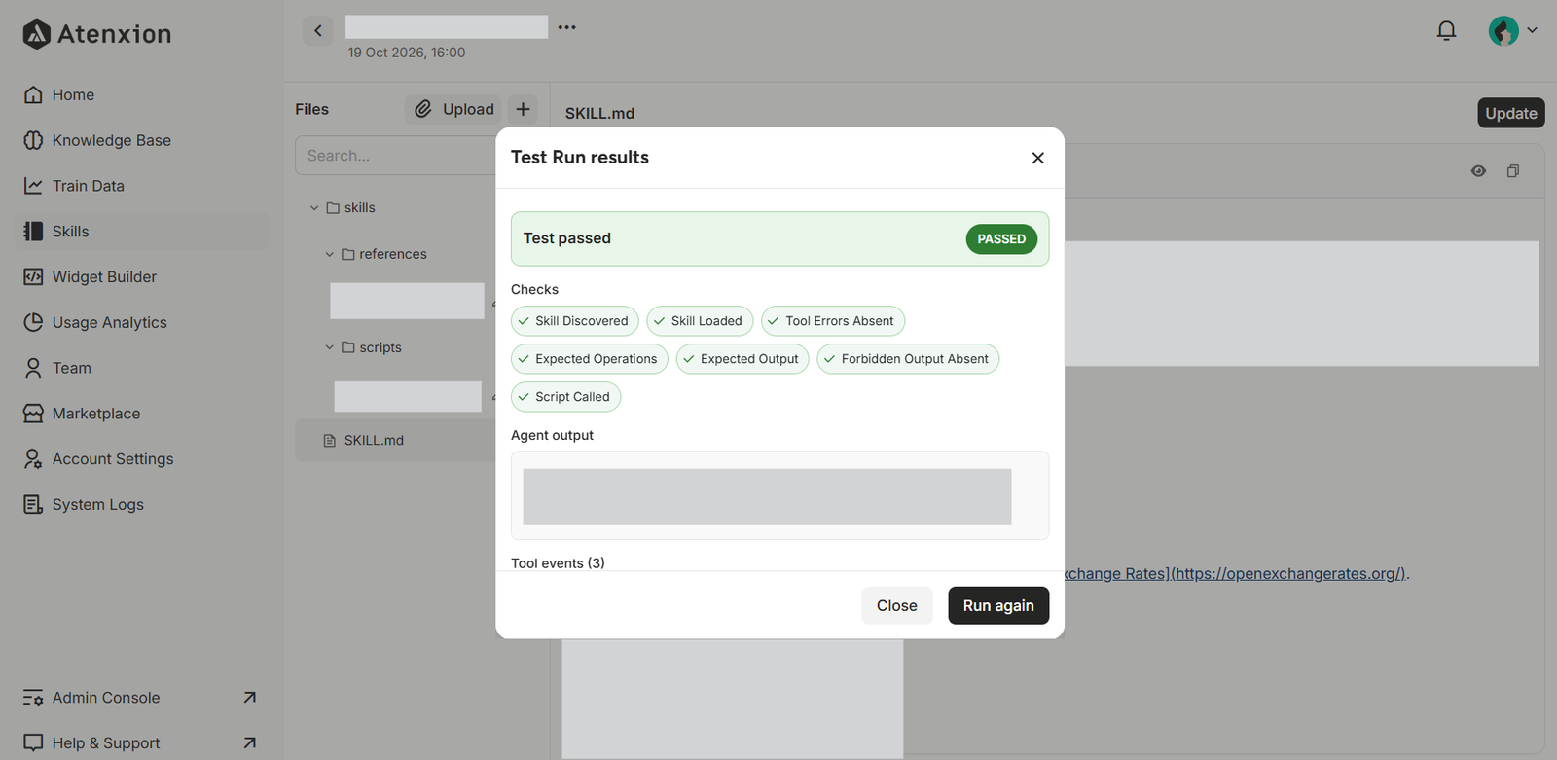This screenshot has height=760, width=1557.
Task: Click the Marketplace storefront icon
Action: 33,414
